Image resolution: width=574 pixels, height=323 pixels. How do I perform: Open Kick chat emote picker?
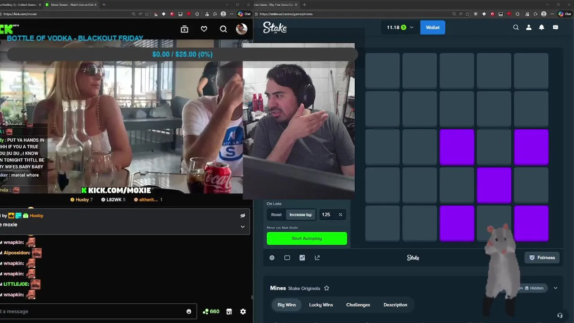click(x=189, y=311)
